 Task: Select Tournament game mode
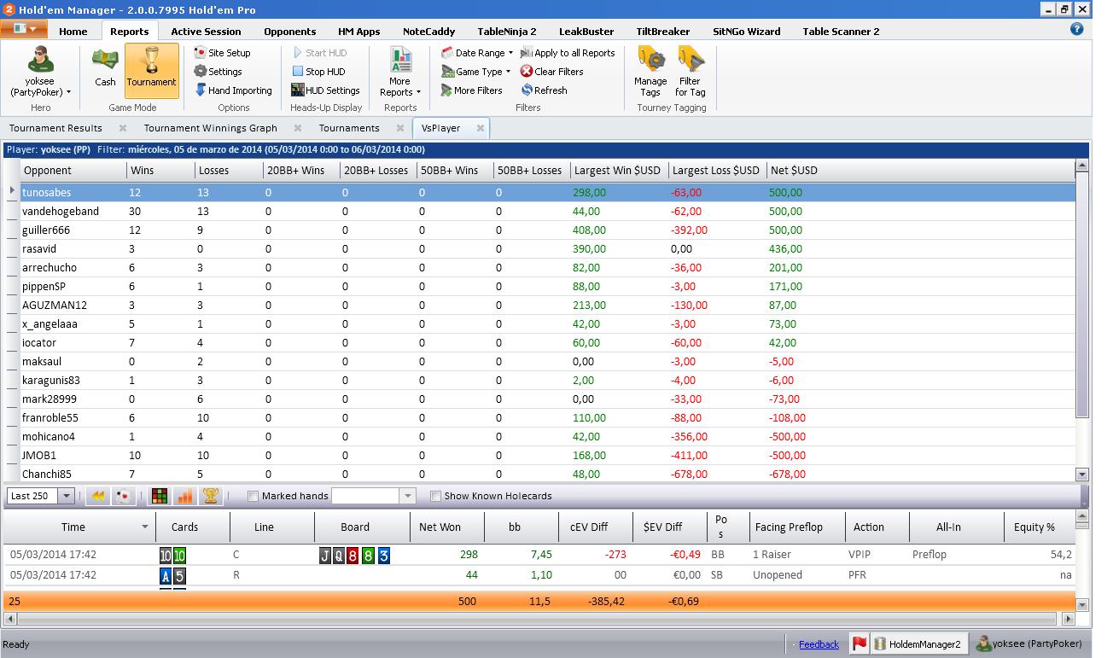(x=152, y=70)
